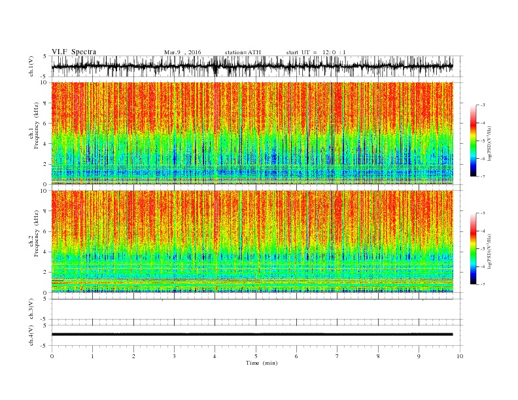
Task: Click the ch.1 PSD color scale bar
Action: pos(473,141)
